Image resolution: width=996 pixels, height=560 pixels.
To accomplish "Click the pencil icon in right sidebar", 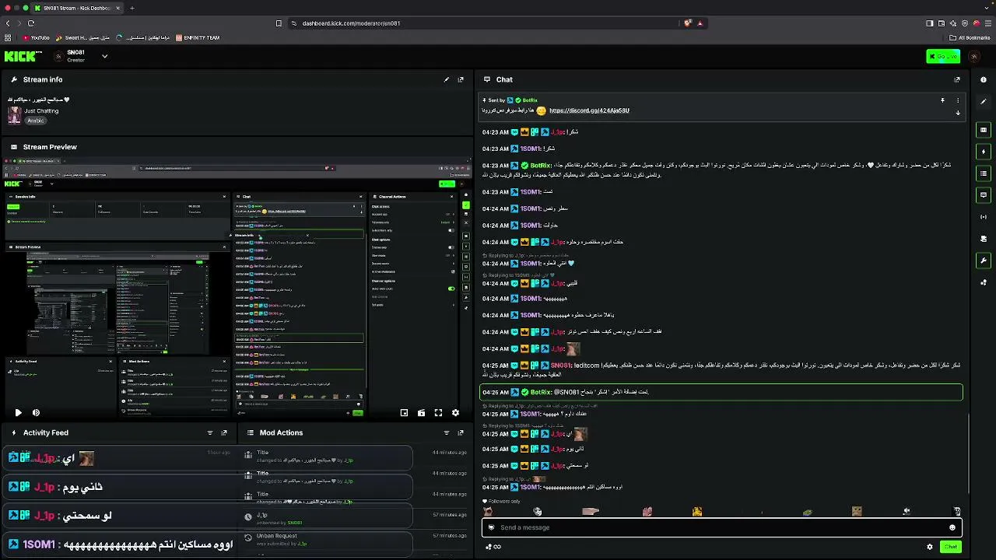I will coord(984,102).
